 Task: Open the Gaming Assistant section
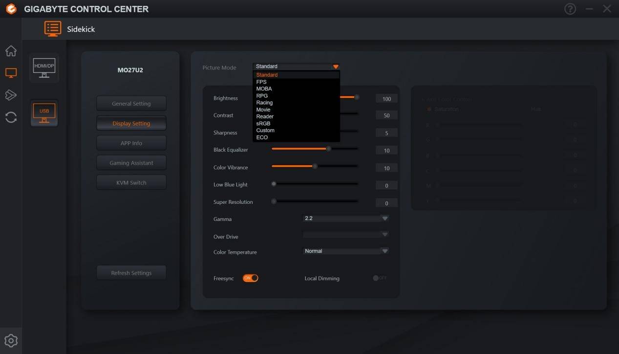[x=131, y=163]
